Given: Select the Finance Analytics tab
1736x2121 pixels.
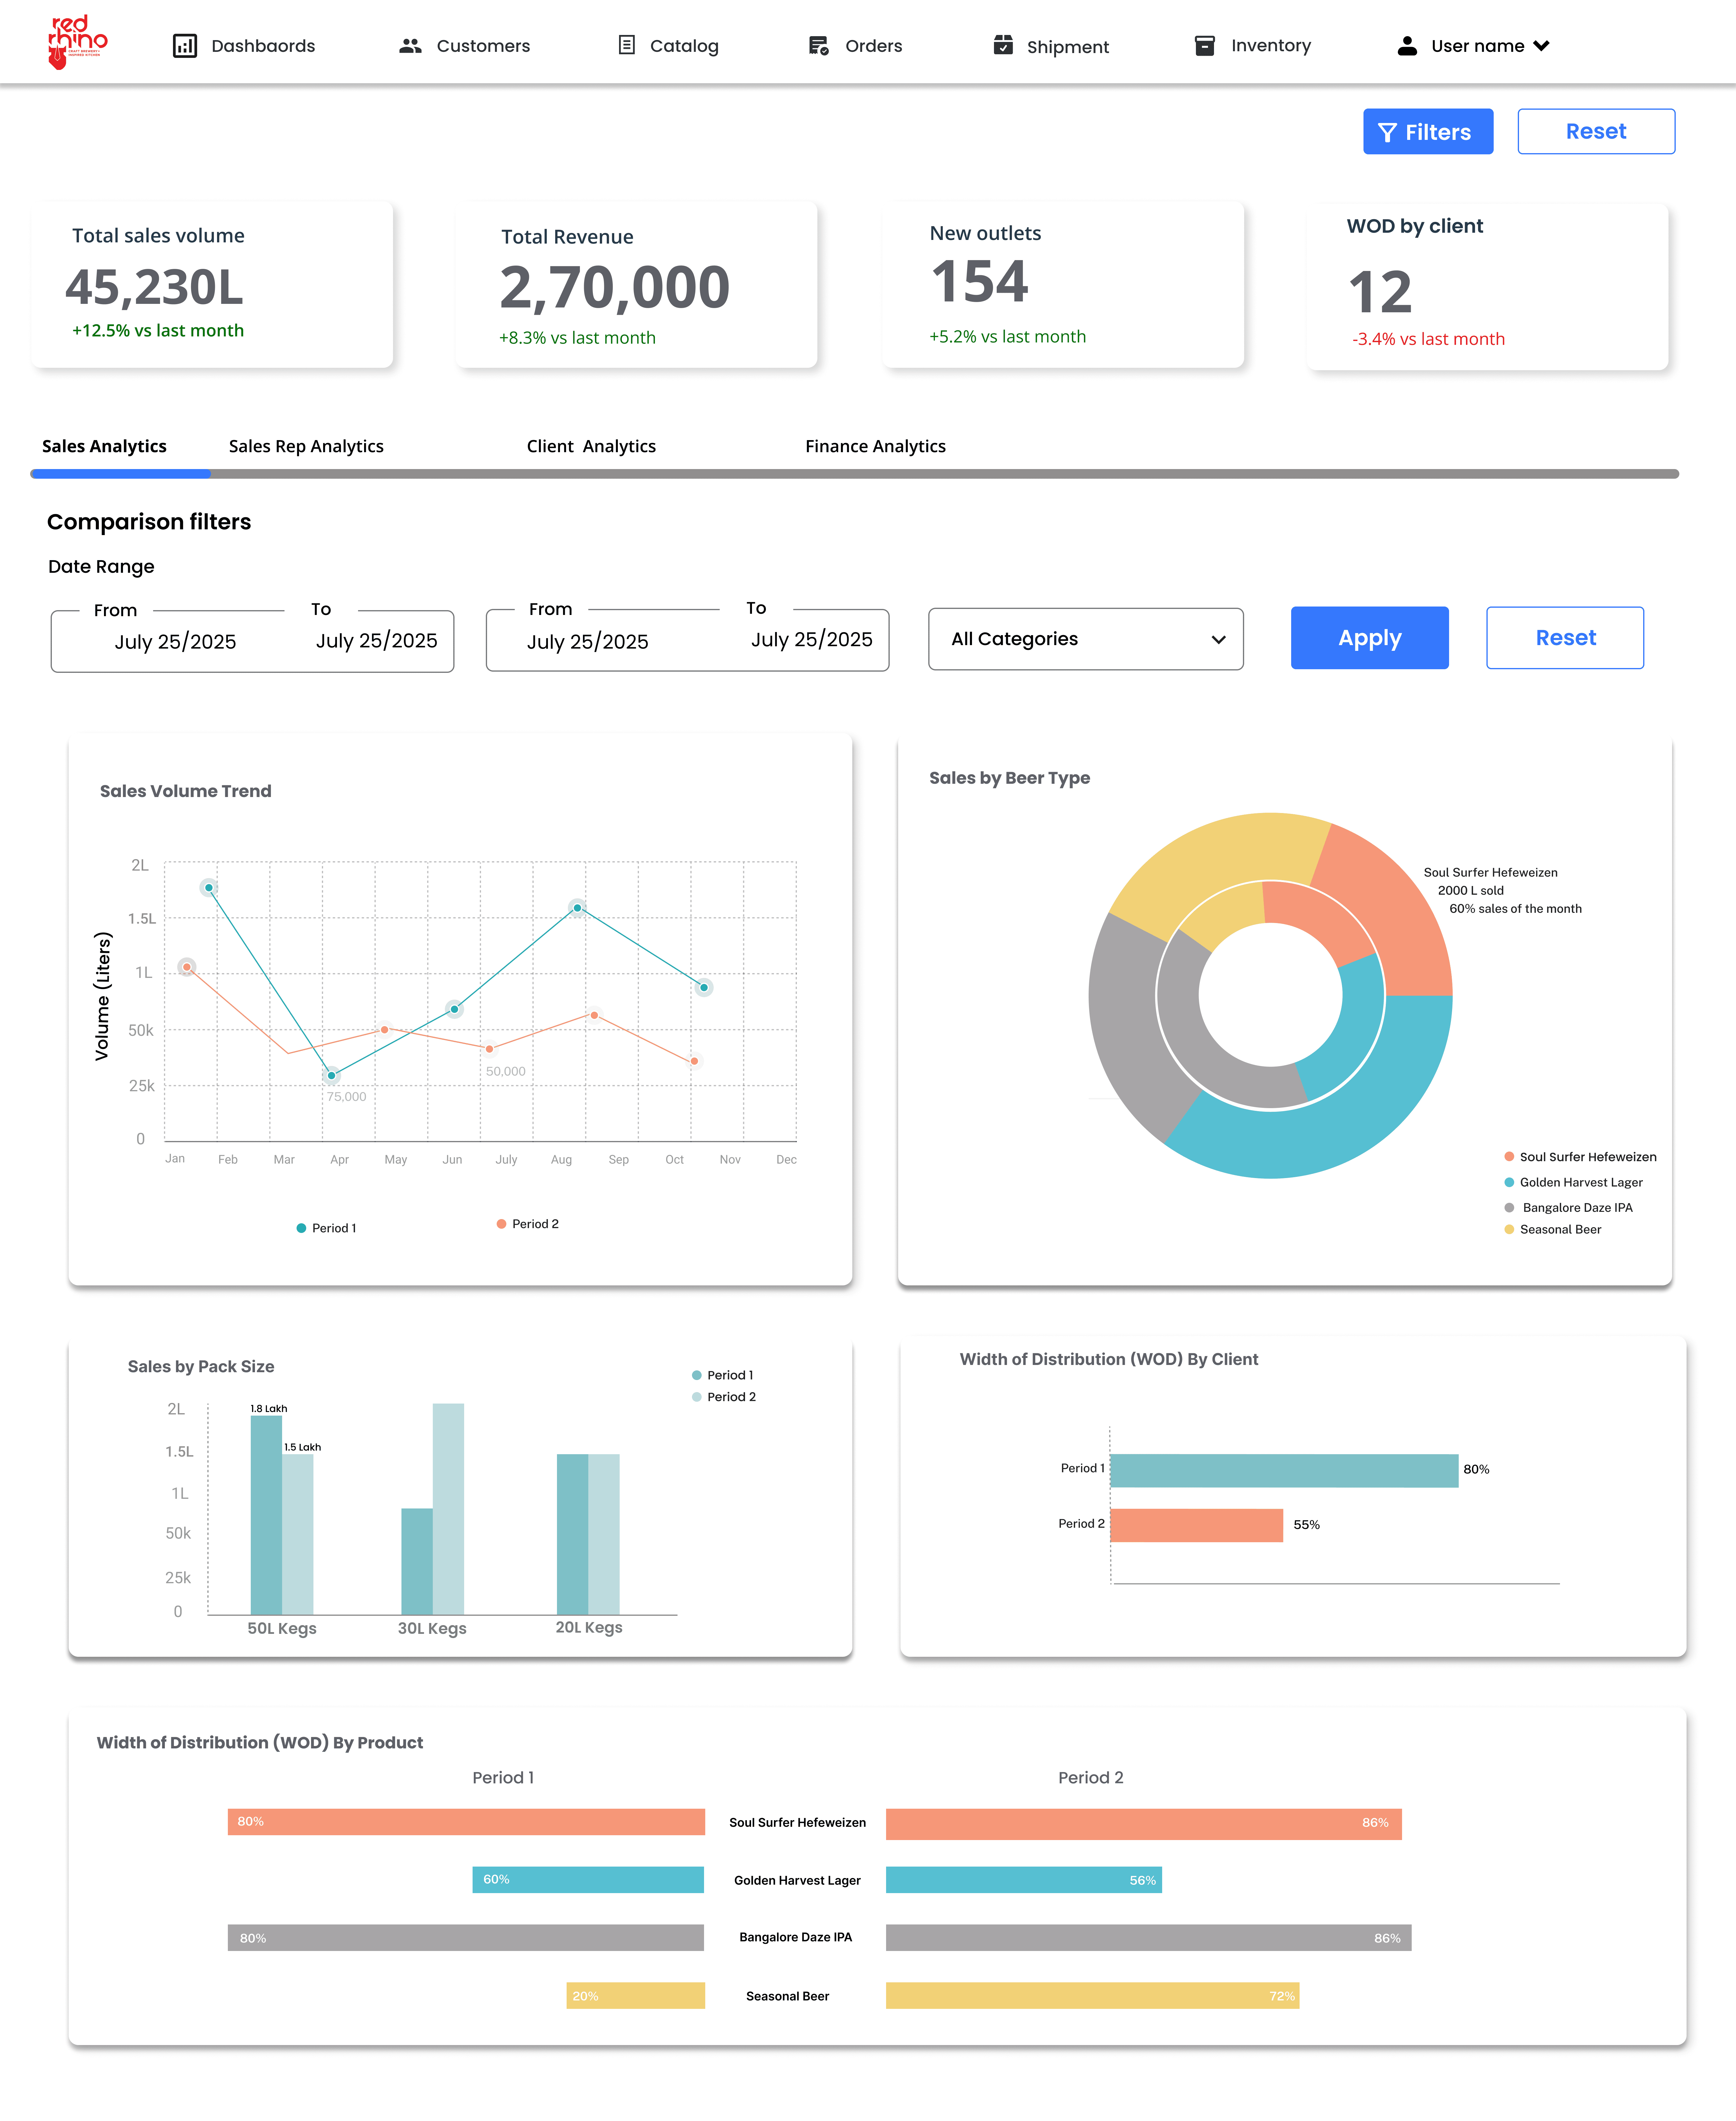Looking at the screenshot, I should [875, 447].
